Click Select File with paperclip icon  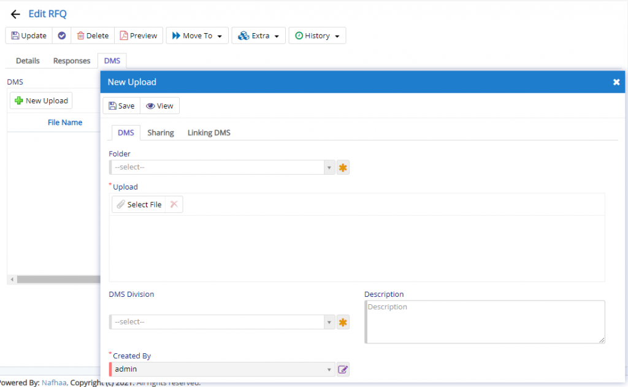tap(139, 204)
